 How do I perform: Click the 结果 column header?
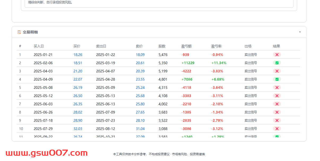tap(276, 46)
